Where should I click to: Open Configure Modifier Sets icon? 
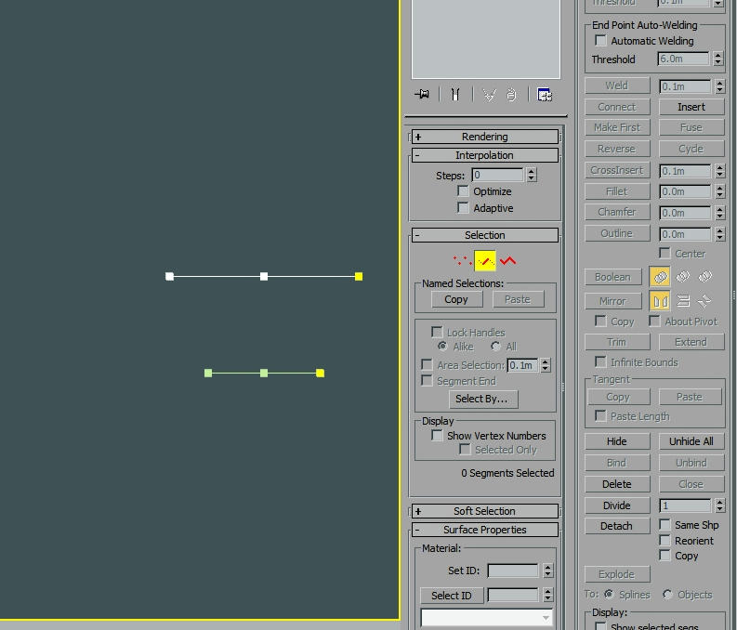click(x=545, y=96)
